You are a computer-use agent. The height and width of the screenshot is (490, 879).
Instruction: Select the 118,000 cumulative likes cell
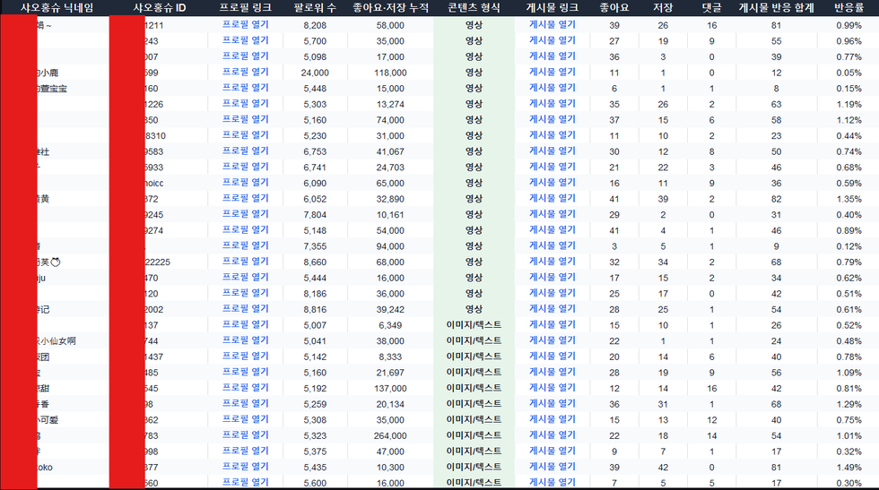click(390, 73)
